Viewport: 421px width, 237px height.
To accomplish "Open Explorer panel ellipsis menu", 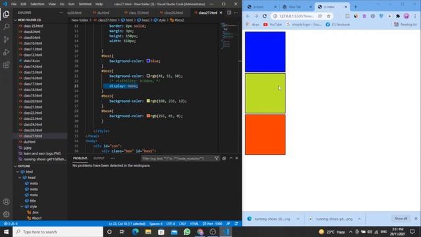I will (x=61, y=13).
